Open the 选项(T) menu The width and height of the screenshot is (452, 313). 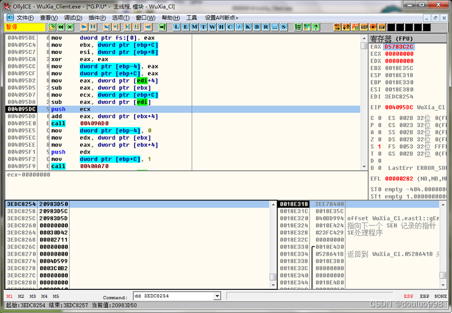click(x=121, y=18)
